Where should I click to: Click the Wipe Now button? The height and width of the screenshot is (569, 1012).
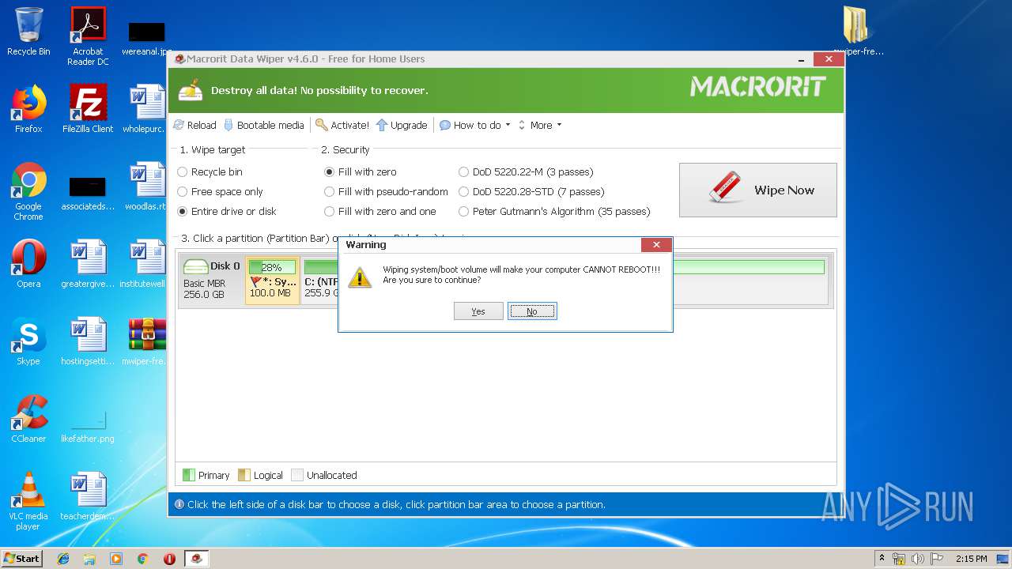tap(757, 190)
